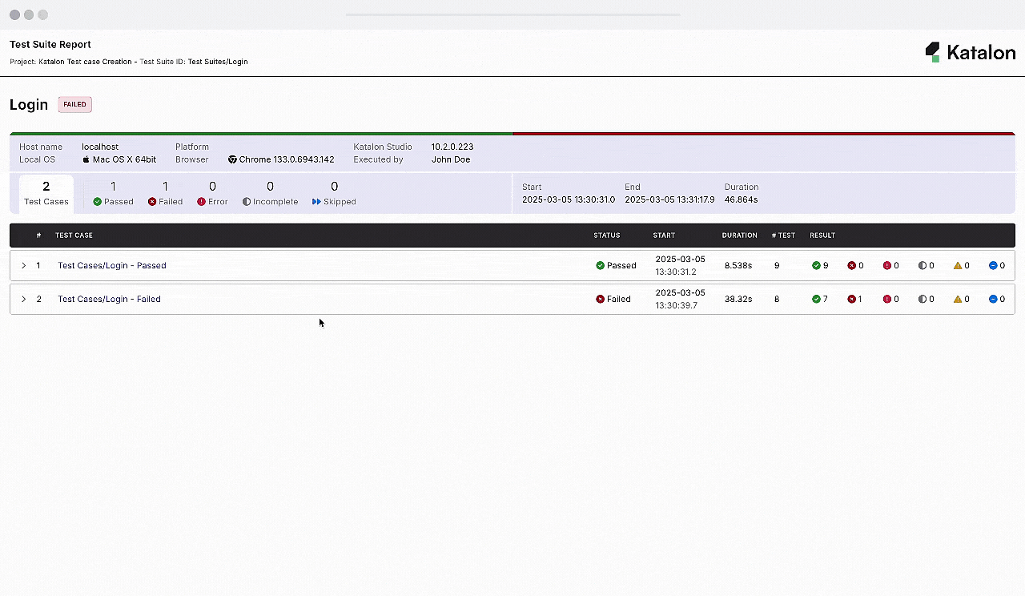The image size is (1025, 596).
Task: Open Test Cases/Login - Failed link
Action: point(109,299)
